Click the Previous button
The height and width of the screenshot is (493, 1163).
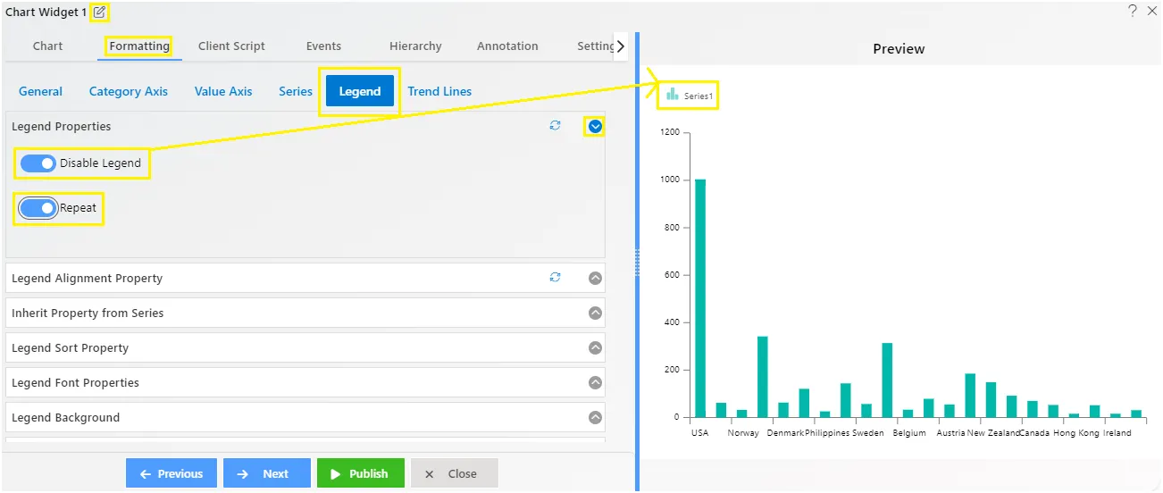pos(171,473)
